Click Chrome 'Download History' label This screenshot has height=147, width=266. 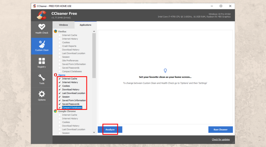click(71, 126)
